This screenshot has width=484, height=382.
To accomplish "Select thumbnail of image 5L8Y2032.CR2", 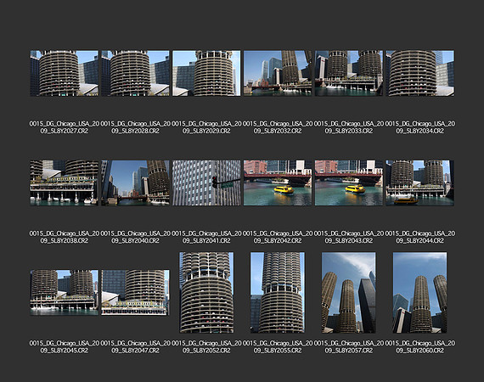I will [278, 73].
